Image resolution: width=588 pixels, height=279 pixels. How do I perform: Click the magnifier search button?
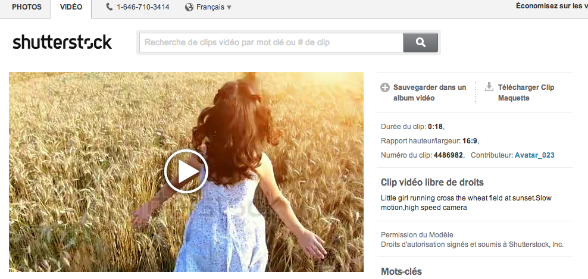click(420, 43)
